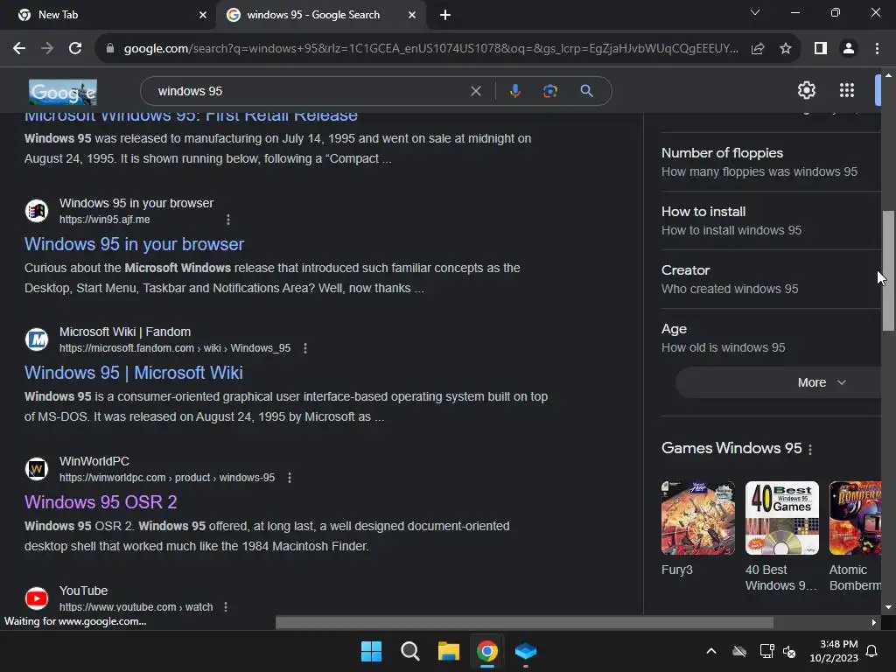Bookmark this page with the star icon

[x=786, y=49]
